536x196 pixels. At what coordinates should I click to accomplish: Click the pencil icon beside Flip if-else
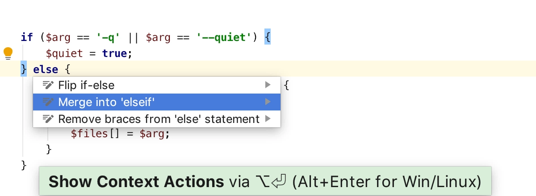click(48, 85)
